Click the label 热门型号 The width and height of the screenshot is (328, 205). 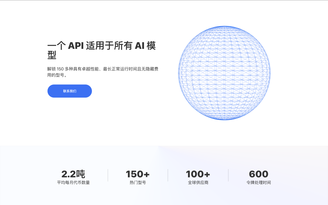(x=138, y=183)
